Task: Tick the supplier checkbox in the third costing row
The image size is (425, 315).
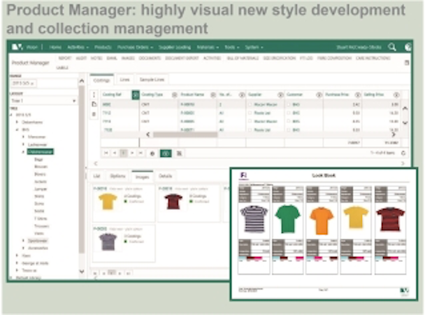Action: [250, 121]
